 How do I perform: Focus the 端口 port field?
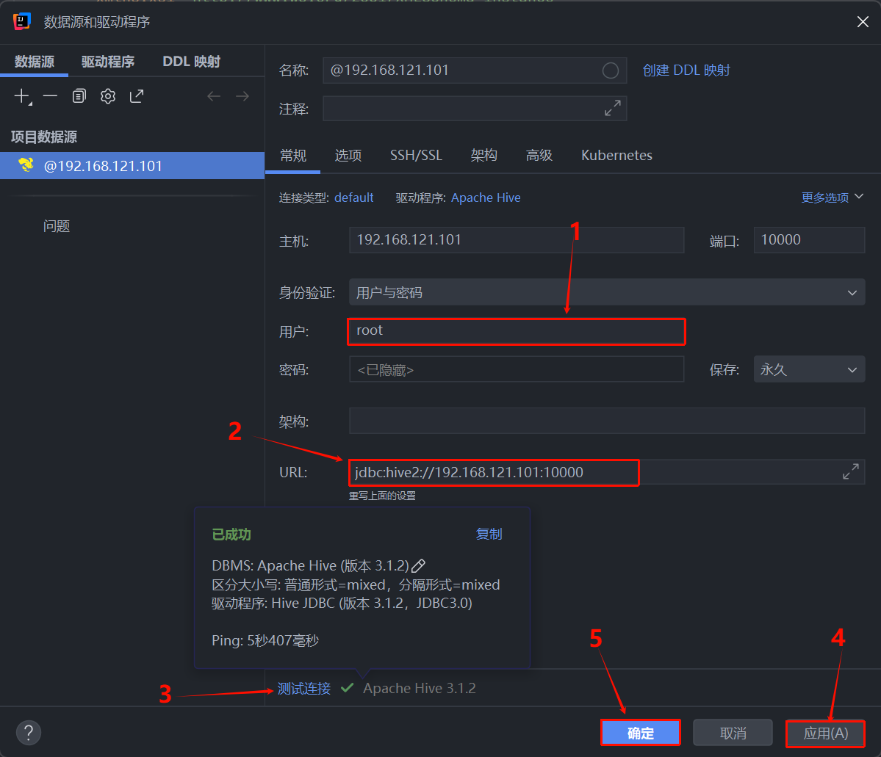click(x=809, y=240)
